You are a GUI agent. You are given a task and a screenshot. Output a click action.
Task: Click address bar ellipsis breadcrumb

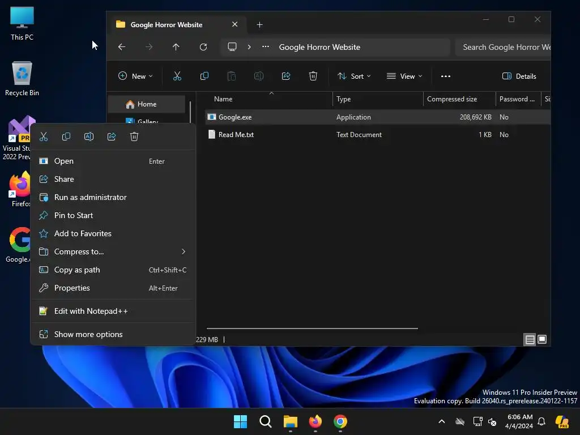coord(266,47)
